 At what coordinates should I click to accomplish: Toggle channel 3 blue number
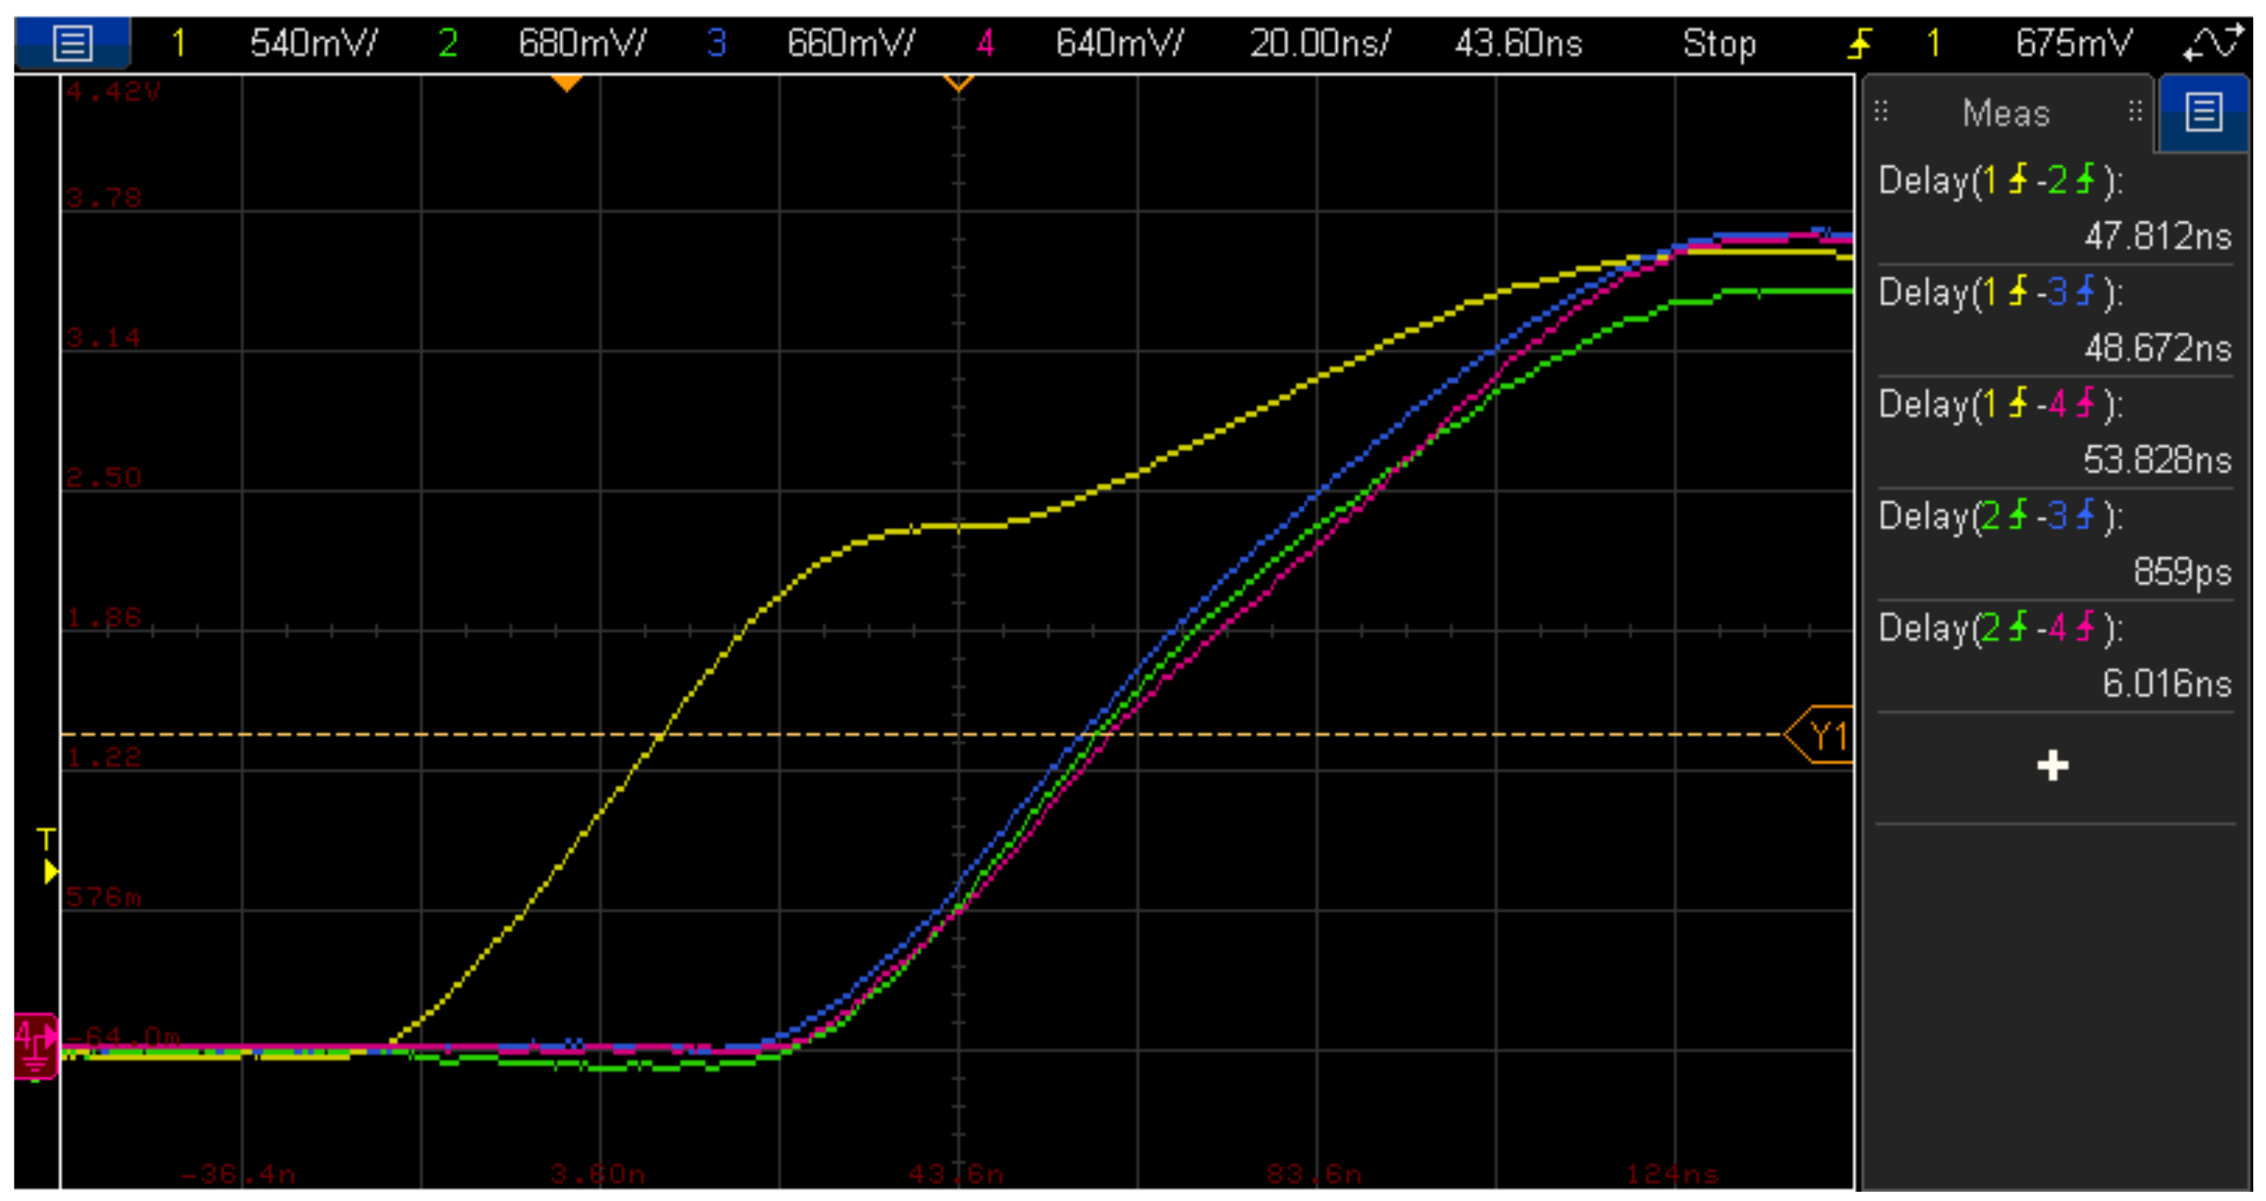(x=716, y=42)
